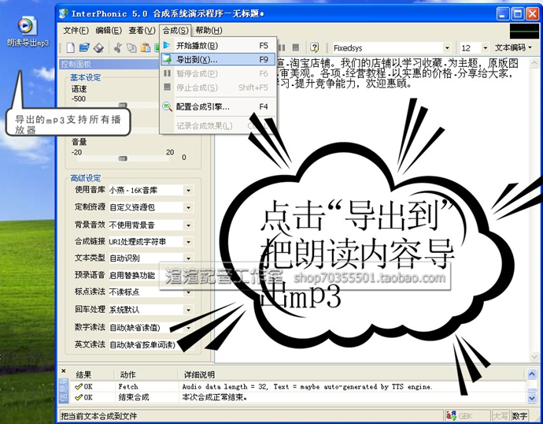Click the Pause toolbar icon
The width and height of the screenshot is (543, 424).
pos(283,47)
